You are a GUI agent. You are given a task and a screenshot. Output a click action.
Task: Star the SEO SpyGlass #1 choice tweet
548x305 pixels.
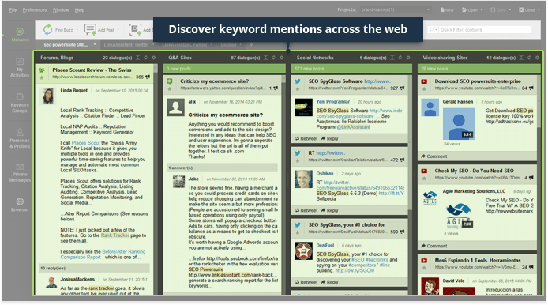[x=298, y=232]
